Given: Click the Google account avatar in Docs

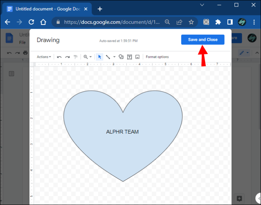Looking at the screenshot, I should 252,38.
